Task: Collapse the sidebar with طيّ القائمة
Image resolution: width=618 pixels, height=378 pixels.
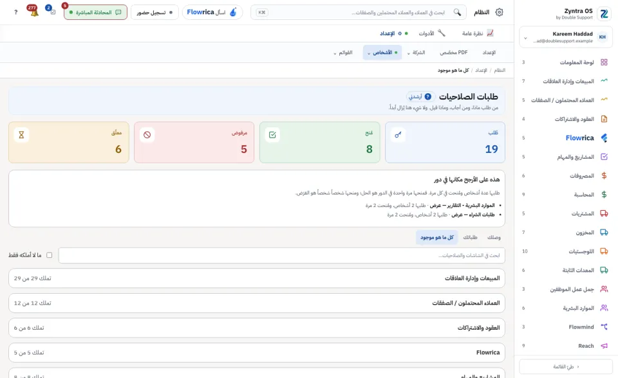Action: coord(566,366)
